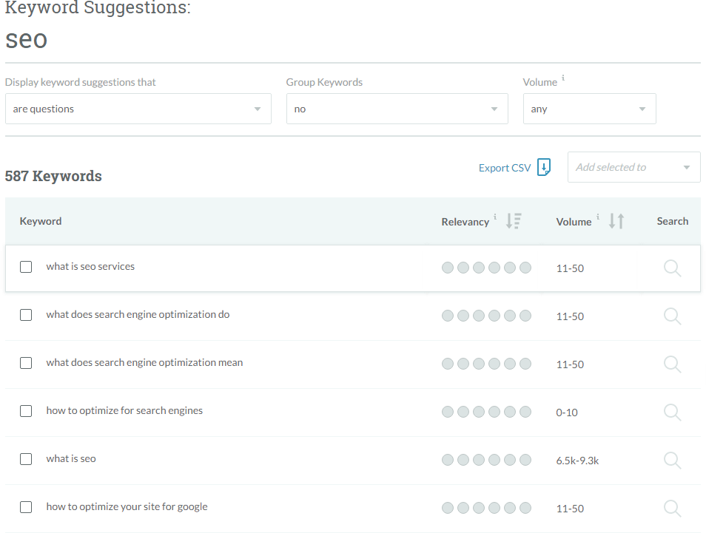Check the 'what is seo services' checkbox
Screen dimensions: 706x533
tap(26, 267)
